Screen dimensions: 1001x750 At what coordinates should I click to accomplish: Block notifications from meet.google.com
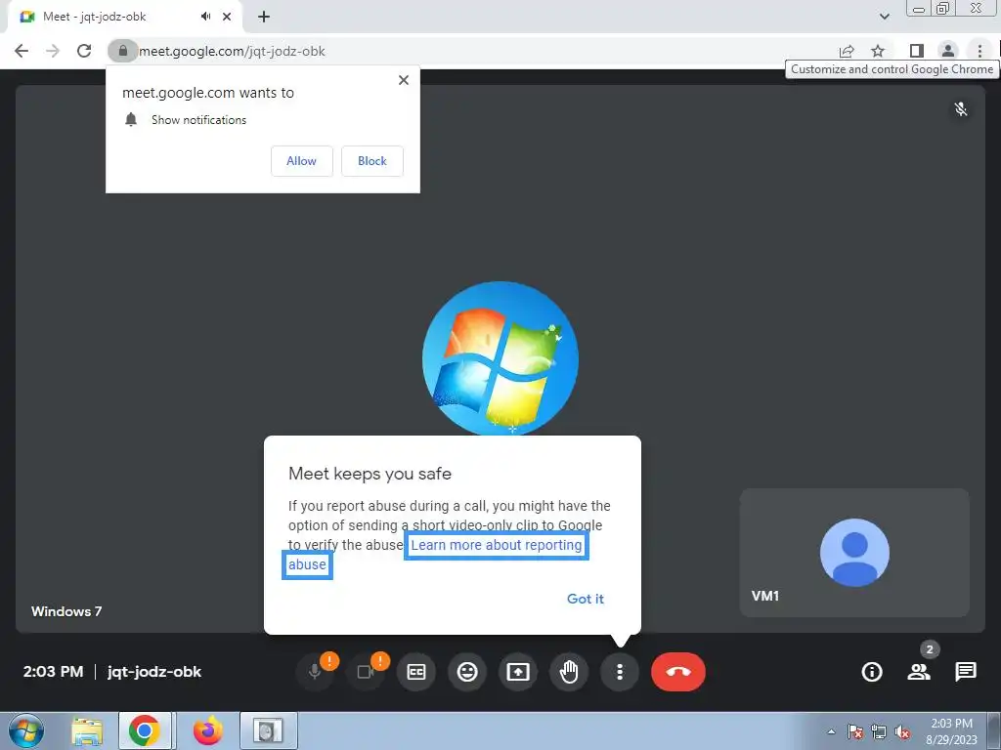coord(372,161)
